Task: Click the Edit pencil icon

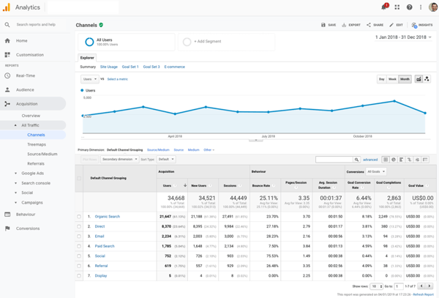Action: tap(391, 25)
